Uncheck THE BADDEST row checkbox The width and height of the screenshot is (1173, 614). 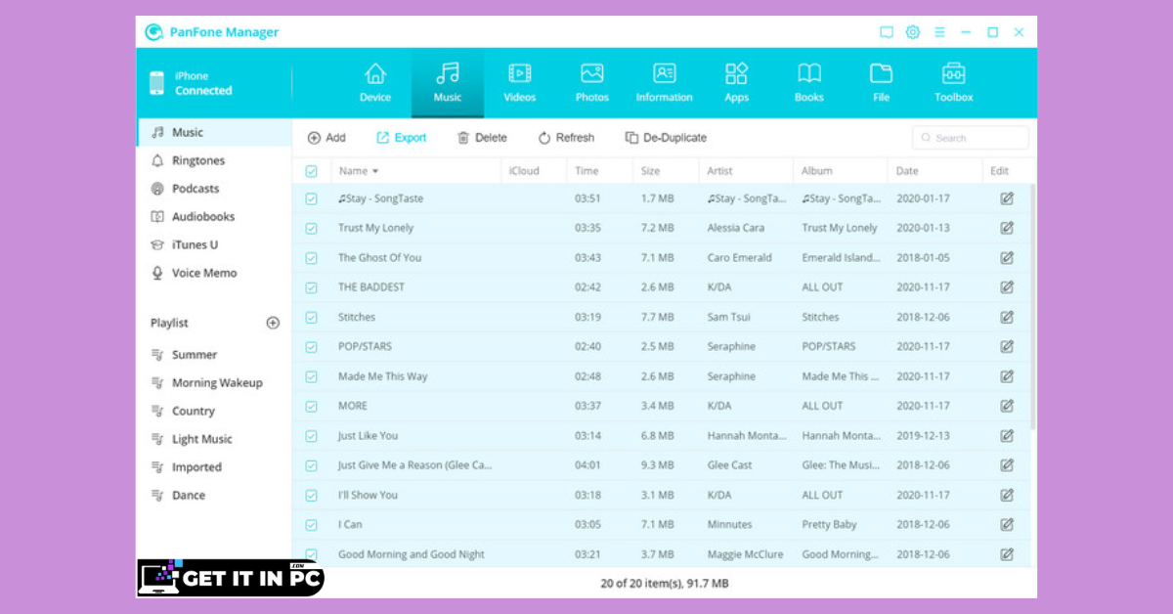coord(312,287)
